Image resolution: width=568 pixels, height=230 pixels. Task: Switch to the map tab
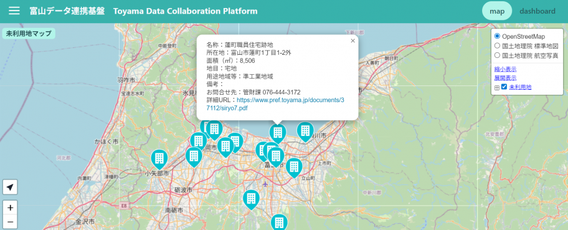tap(497, 11)
